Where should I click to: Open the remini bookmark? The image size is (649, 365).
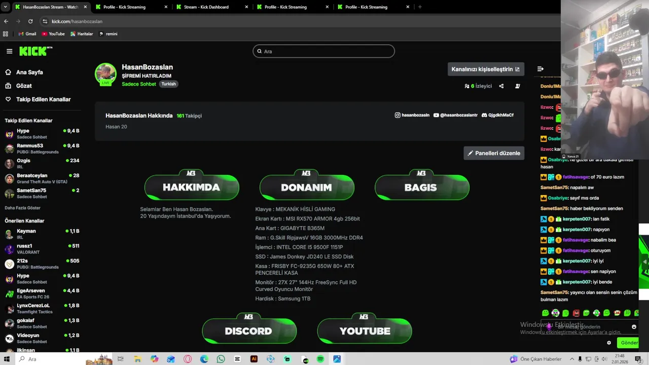coord(108,34)
